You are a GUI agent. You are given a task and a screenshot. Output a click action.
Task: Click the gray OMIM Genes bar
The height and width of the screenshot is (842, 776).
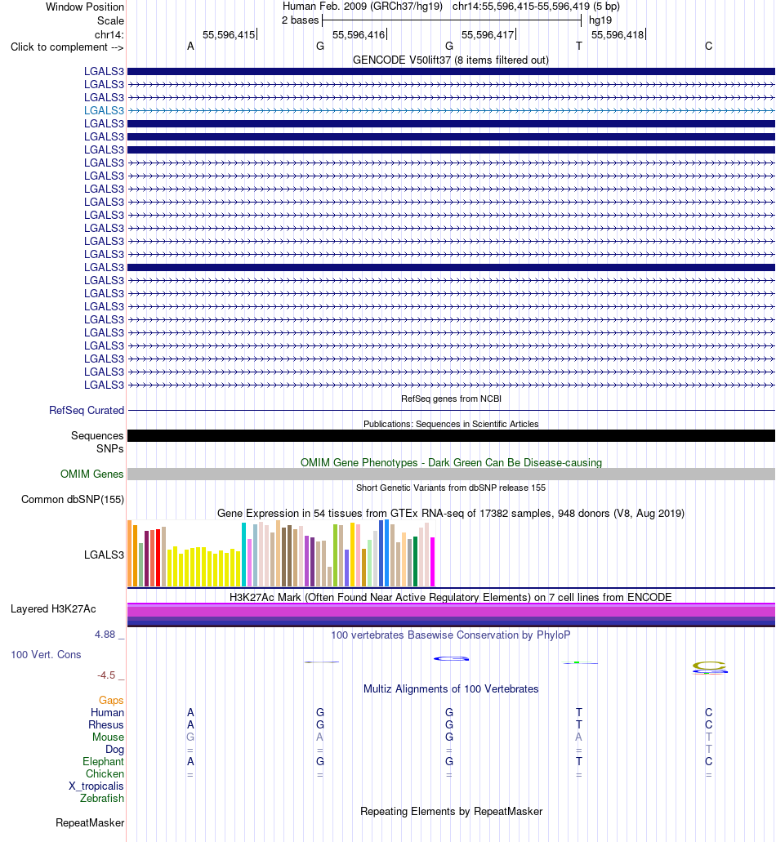[451, 474]
